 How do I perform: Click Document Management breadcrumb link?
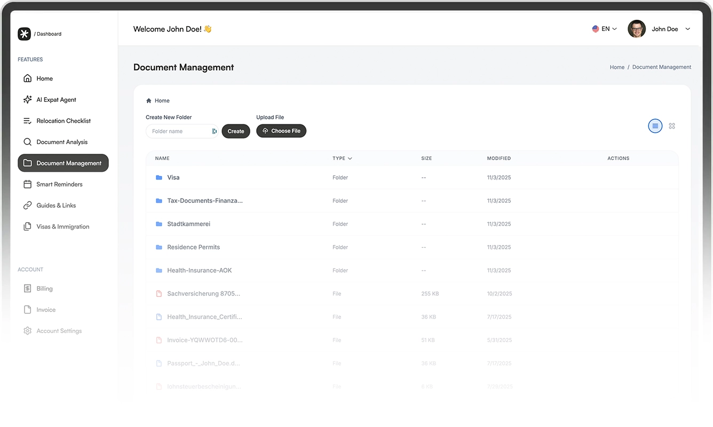(662, 67)
